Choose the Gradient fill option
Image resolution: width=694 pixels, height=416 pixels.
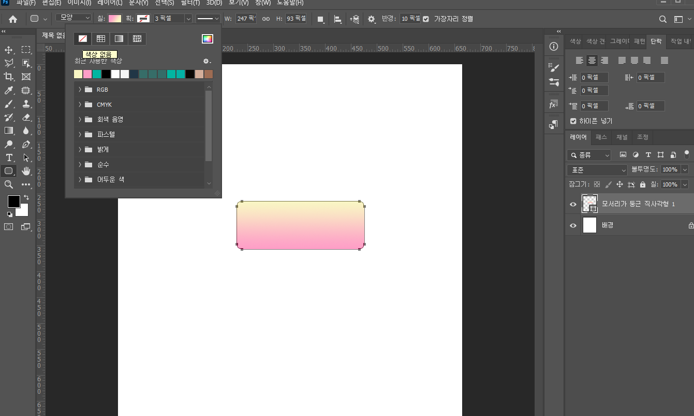click(x=119, y=39)
